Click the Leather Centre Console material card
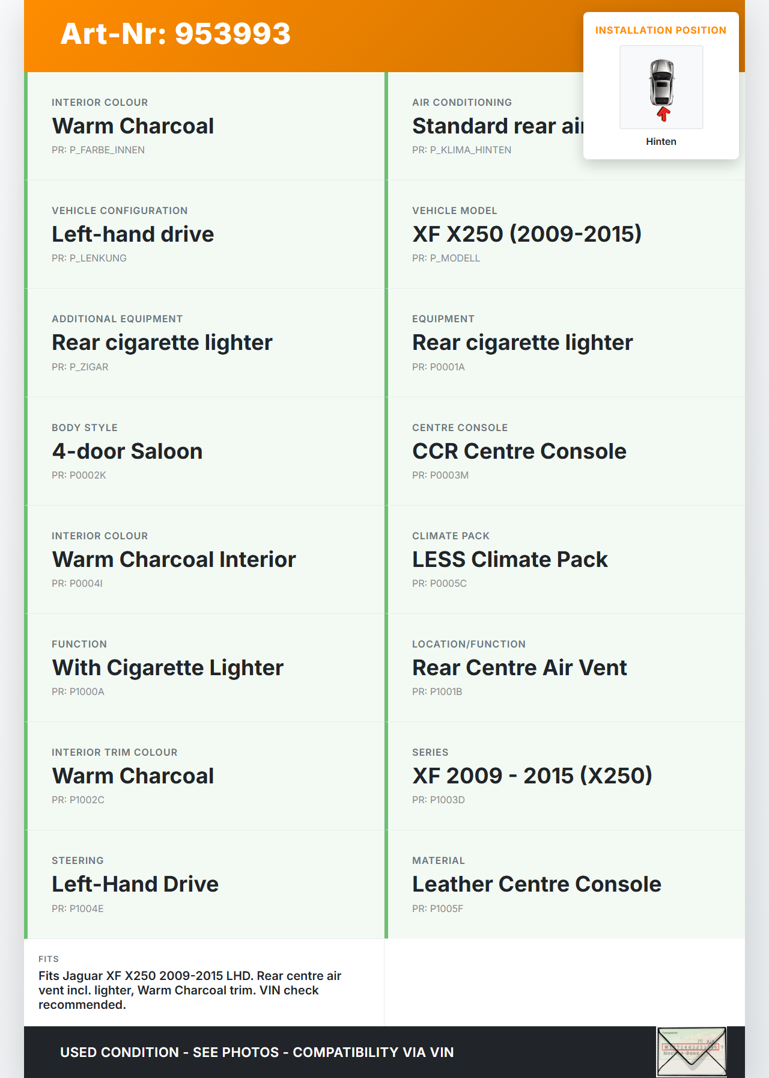769x1078 pixels. 536,884
